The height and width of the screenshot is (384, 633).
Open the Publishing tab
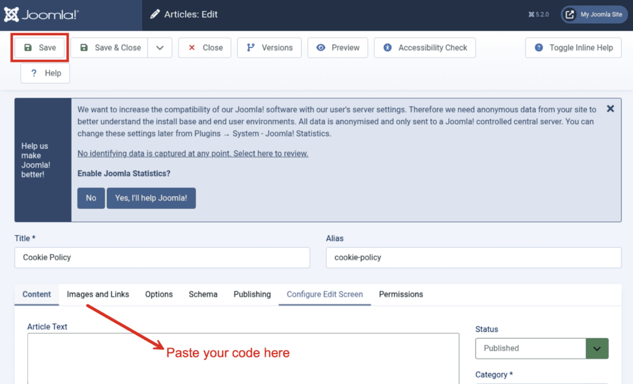[252, 294]
